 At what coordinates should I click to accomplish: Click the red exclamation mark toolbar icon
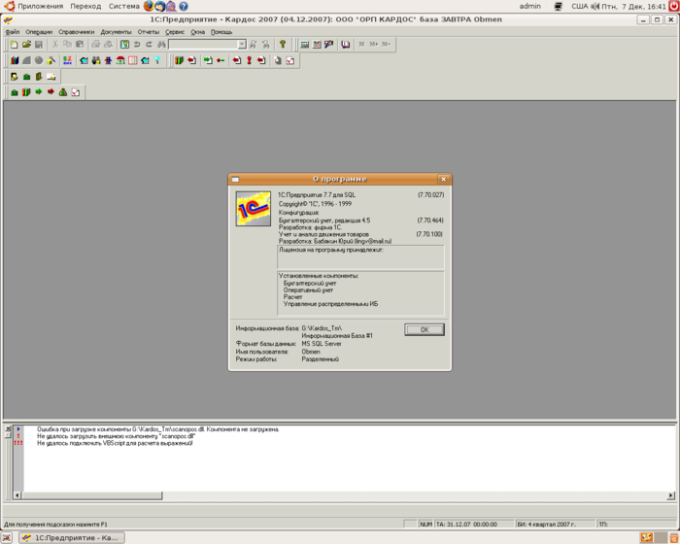pos(249,60)
